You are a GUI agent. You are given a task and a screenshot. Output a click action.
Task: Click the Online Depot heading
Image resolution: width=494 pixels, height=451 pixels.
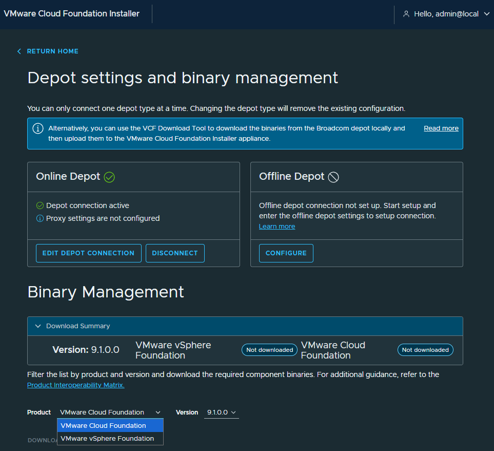coord(68,176)
